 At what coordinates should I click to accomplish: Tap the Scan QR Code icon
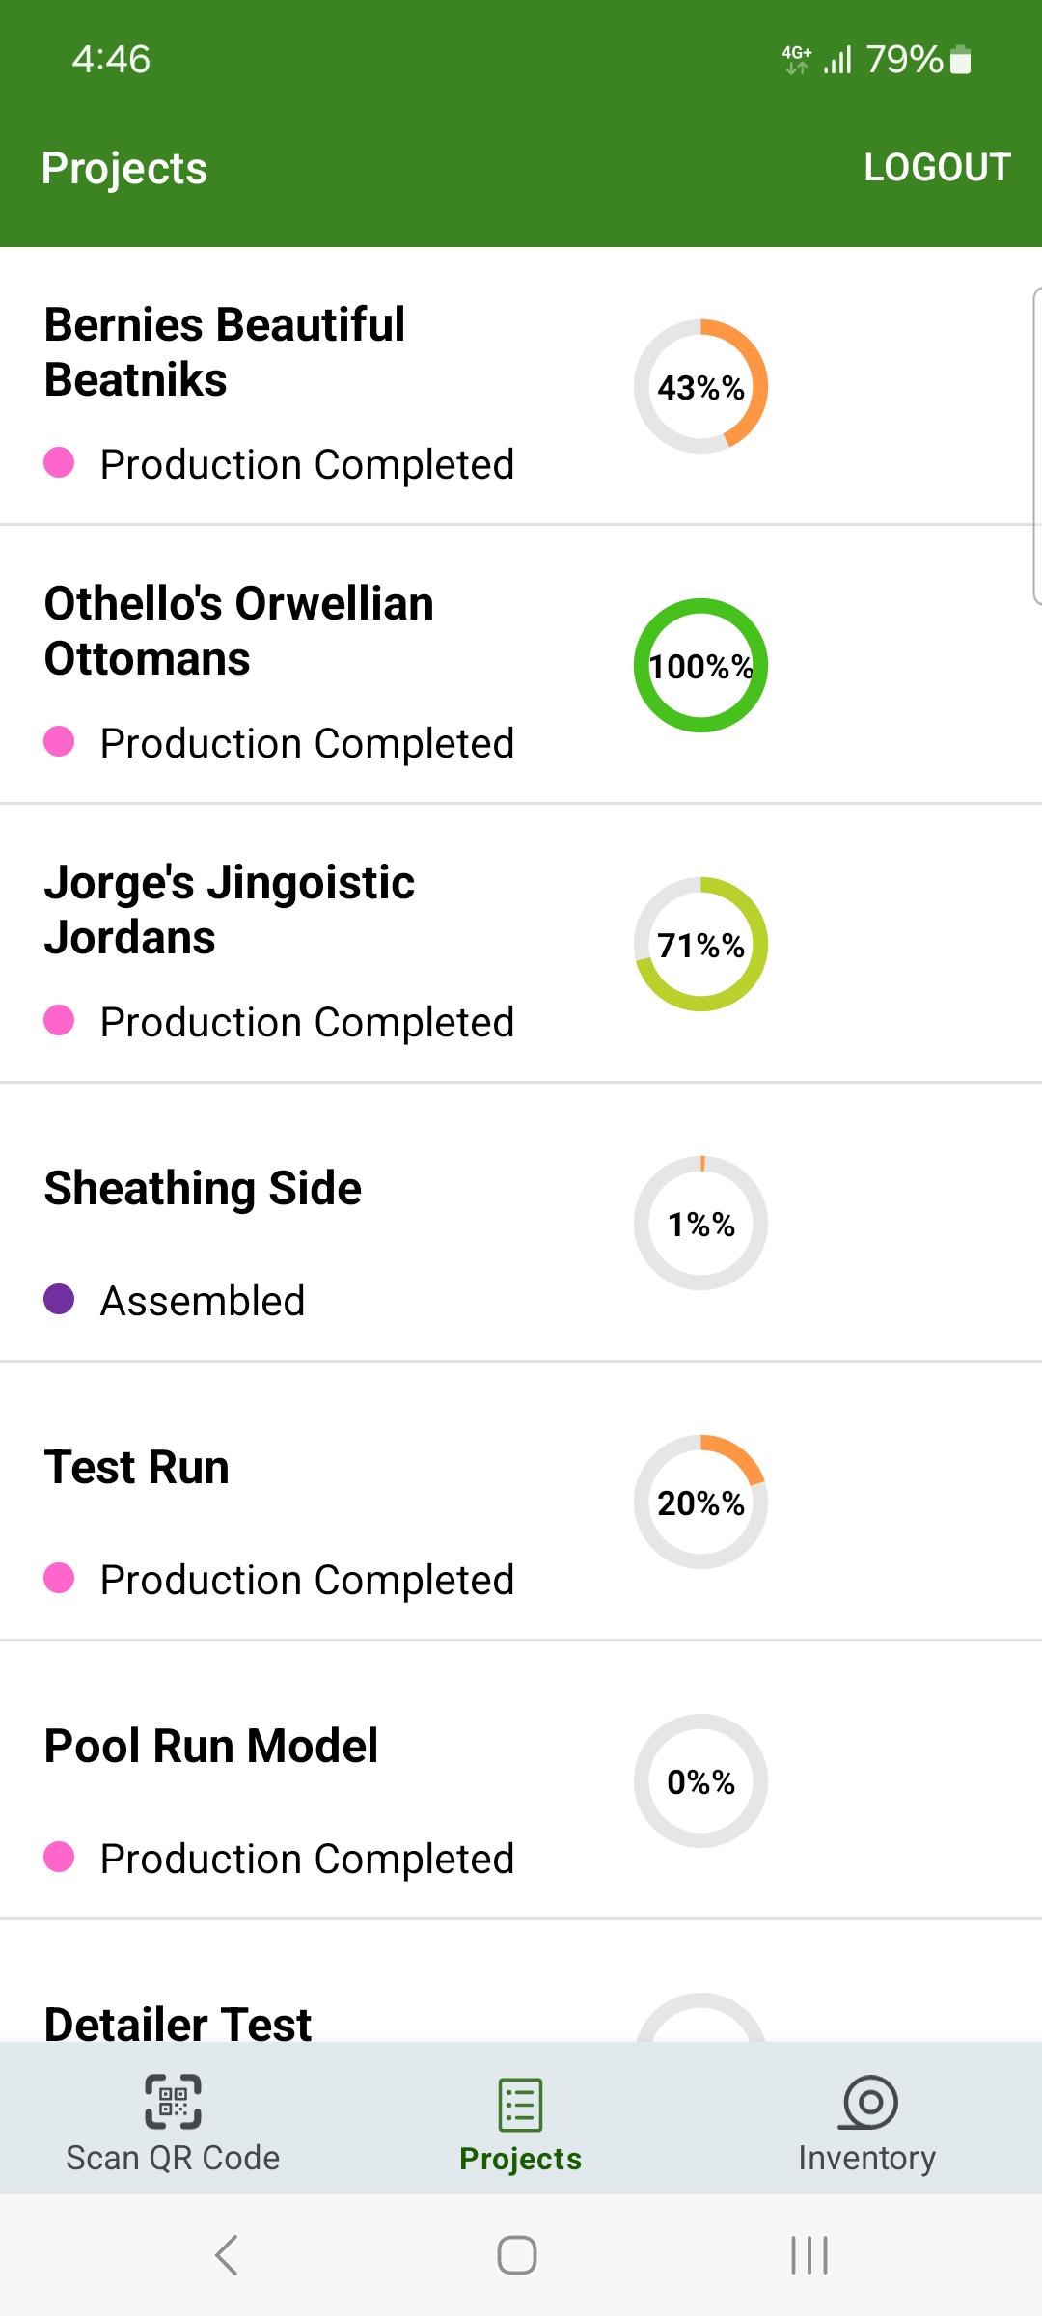click(x=174, y=2101)
